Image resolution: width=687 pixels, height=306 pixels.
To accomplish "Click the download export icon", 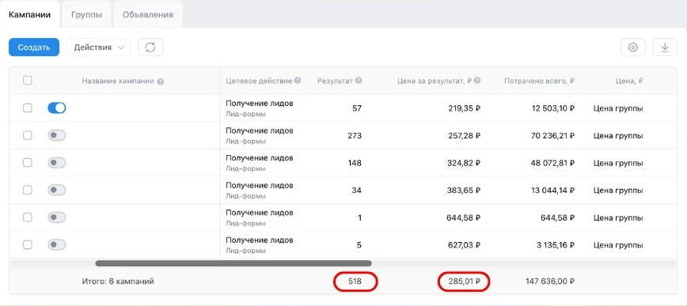I will click(x=665, y=47).
